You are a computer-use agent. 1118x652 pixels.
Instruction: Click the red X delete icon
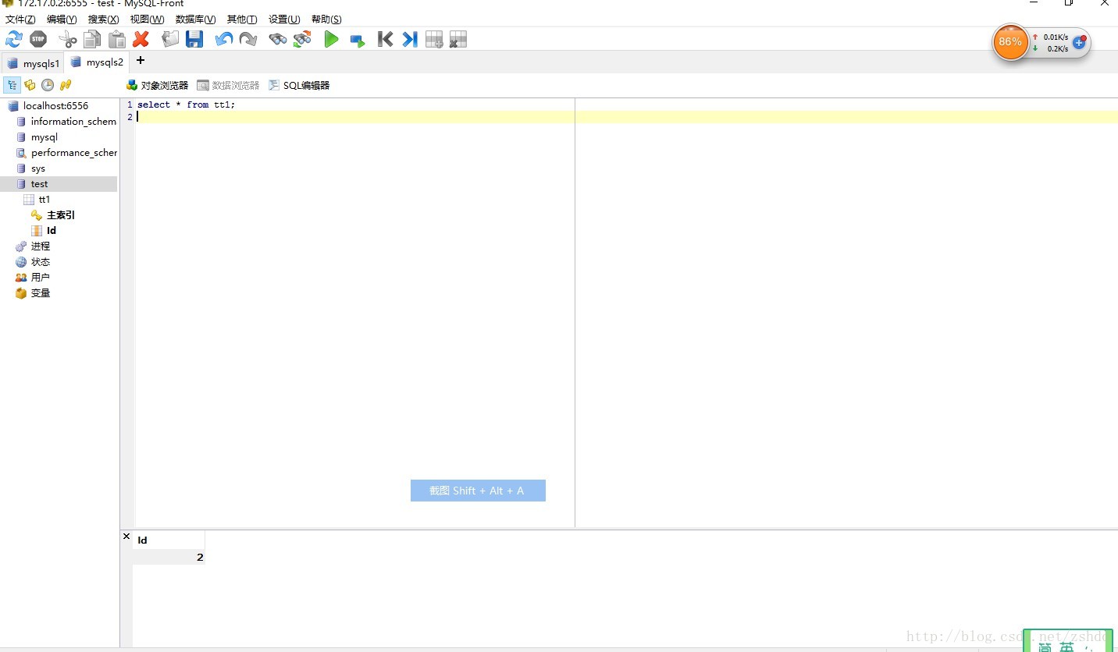pos(141,39)
